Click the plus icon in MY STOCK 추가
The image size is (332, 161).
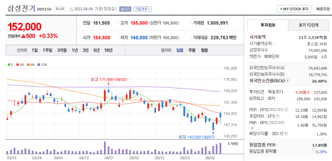281,9
